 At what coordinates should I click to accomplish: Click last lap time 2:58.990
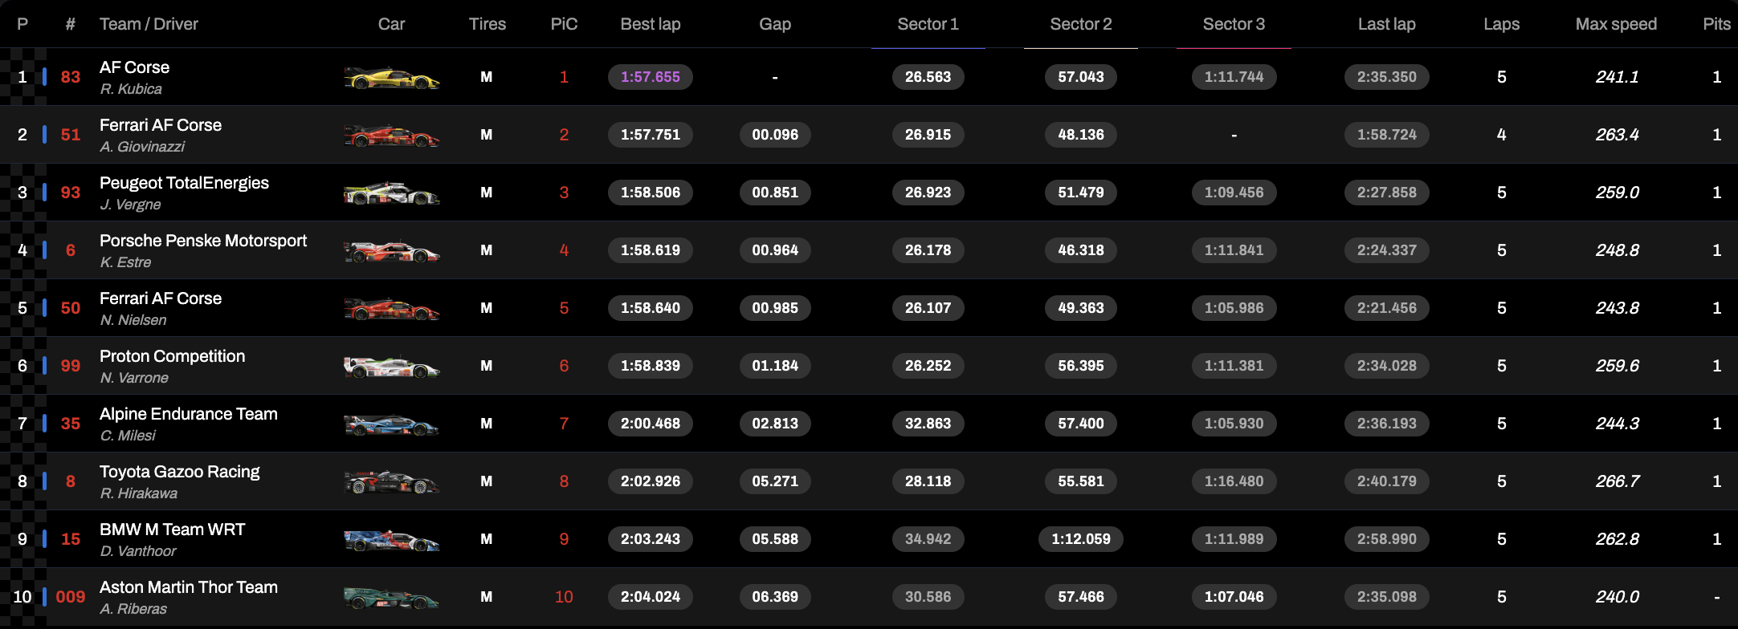click(x=1387, y=539)
